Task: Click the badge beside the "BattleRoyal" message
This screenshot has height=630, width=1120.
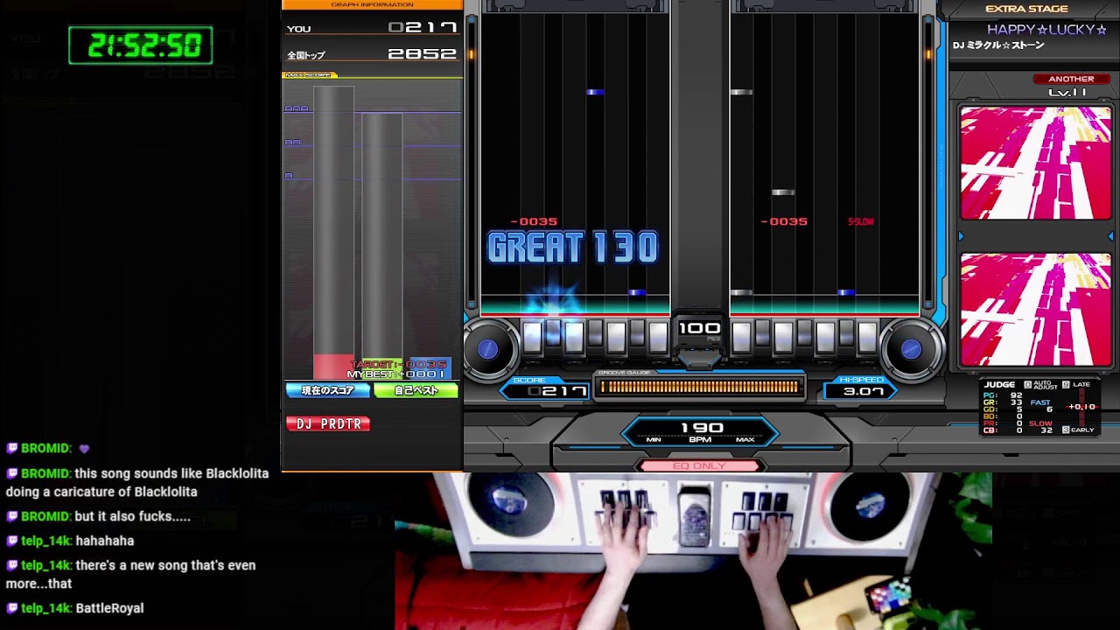Action: click(x=12, y=608)
